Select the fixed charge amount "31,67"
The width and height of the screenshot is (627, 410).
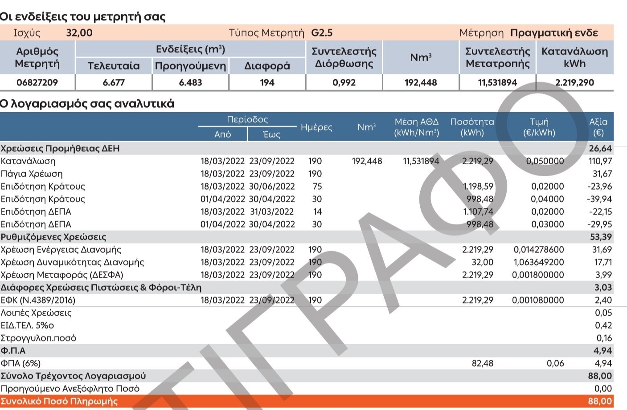[602, 174]
